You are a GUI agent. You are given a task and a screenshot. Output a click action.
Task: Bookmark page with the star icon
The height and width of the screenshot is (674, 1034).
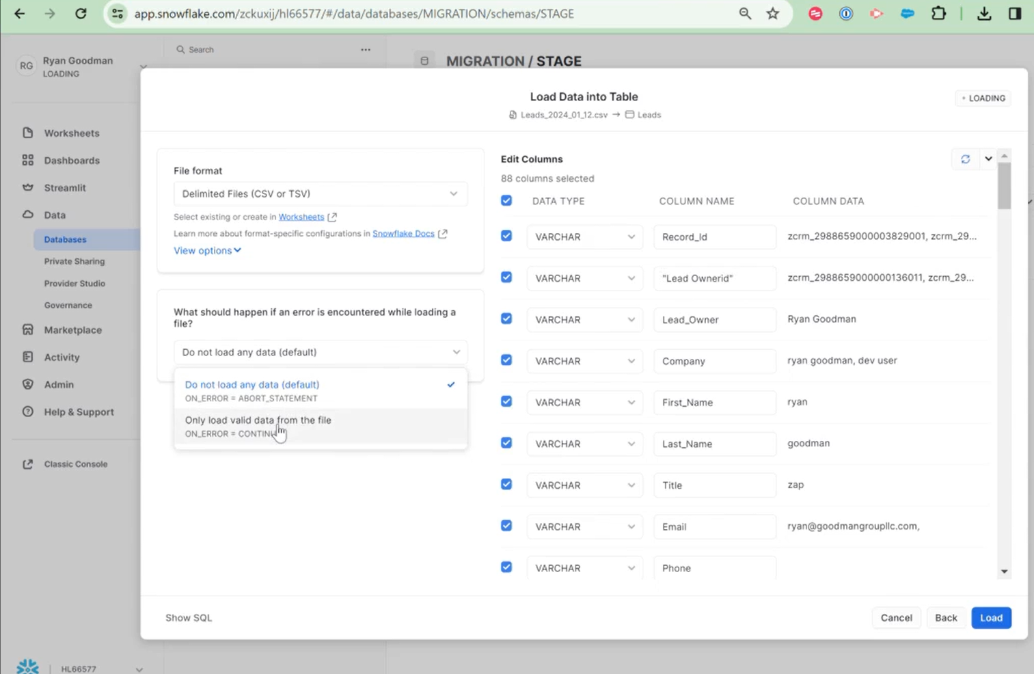(773, 14)
